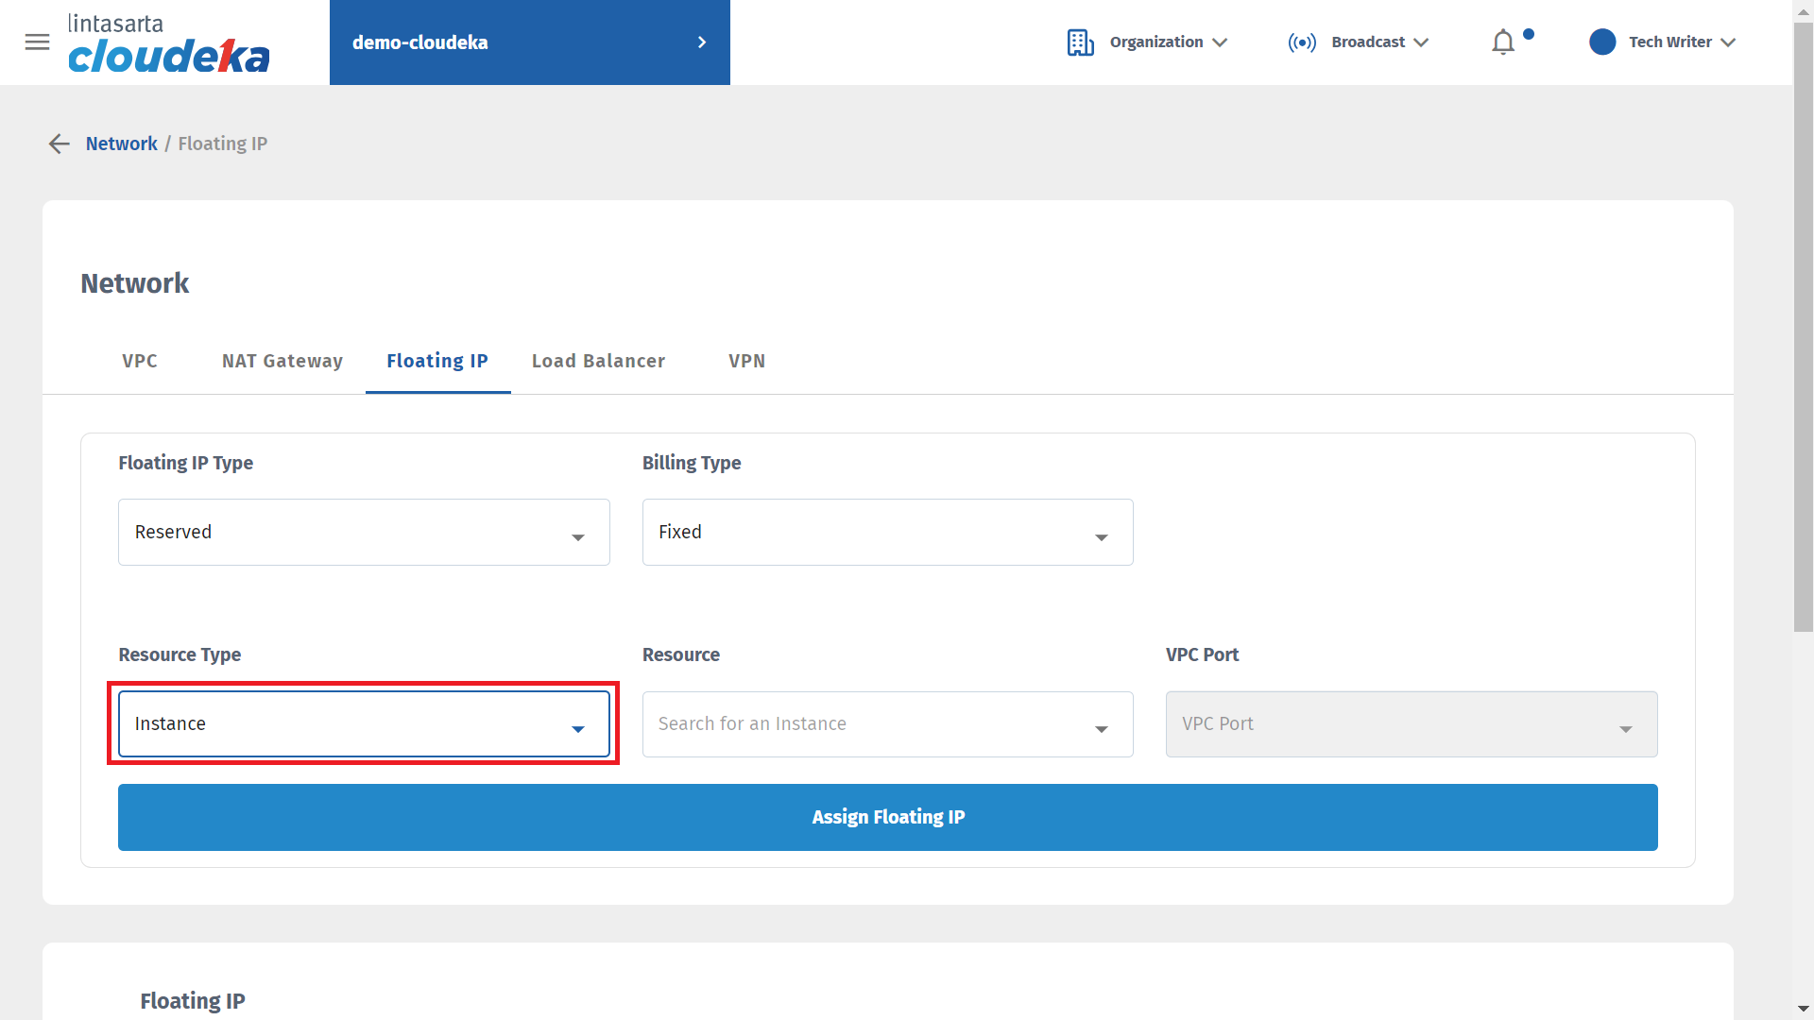1814x1020 pixels.
Task: Click the Assign Floating IP button
Action: pos(887,818)
